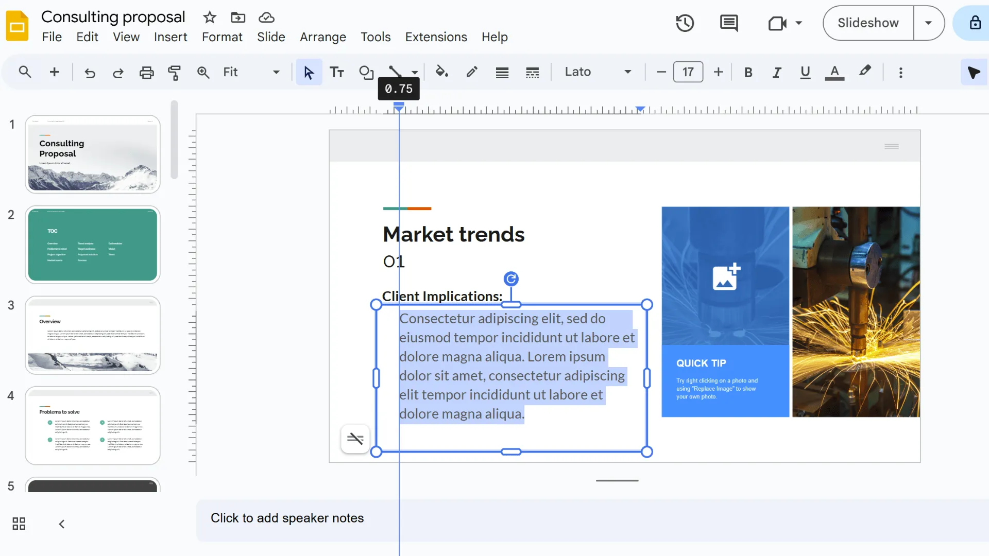
Task: Open the border color pencil
Action: (x=472, y=72)
